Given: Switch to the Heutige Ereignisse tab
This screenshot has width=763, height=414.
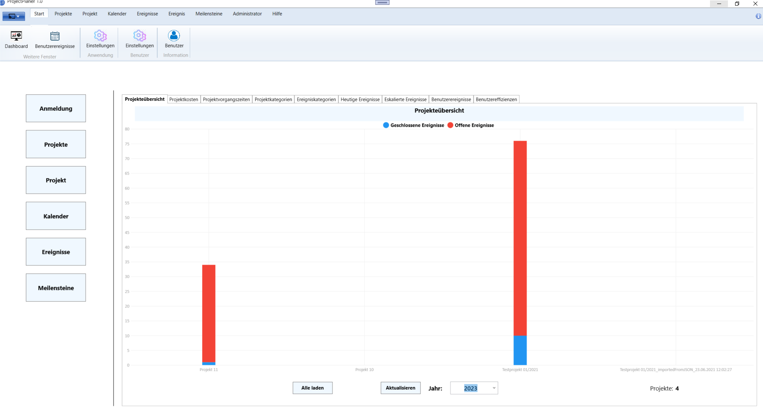Looking at the screenshot, I should [x=360, y=100].
